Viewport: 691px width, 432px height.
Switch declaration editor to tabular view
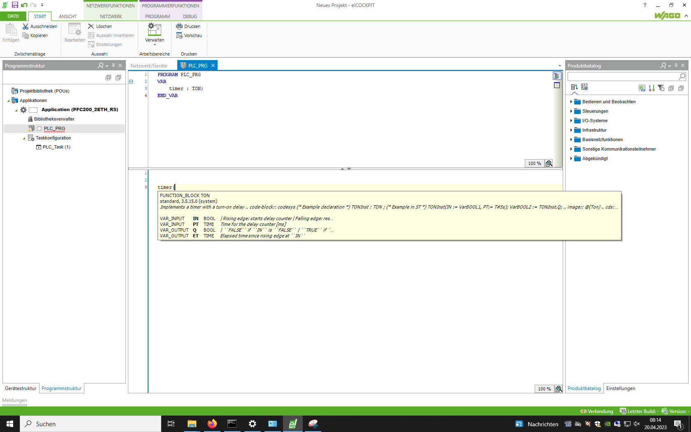tap(557, 85)
